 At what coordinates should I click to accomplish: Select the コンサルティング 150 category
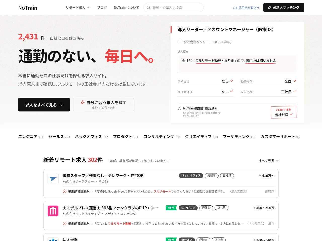click(x=162, y=137)
